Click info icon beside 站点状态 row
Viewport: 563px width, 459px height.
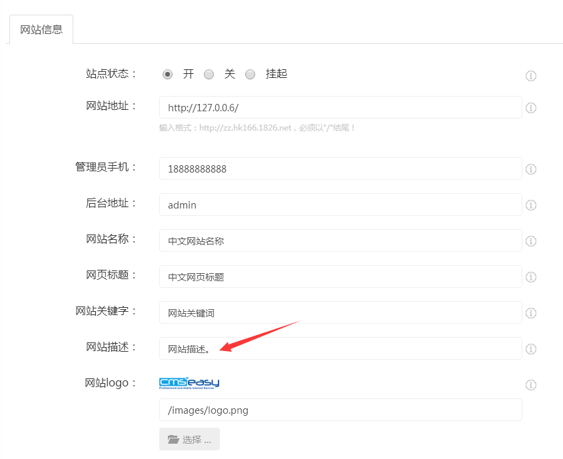[x=531, y=76]
